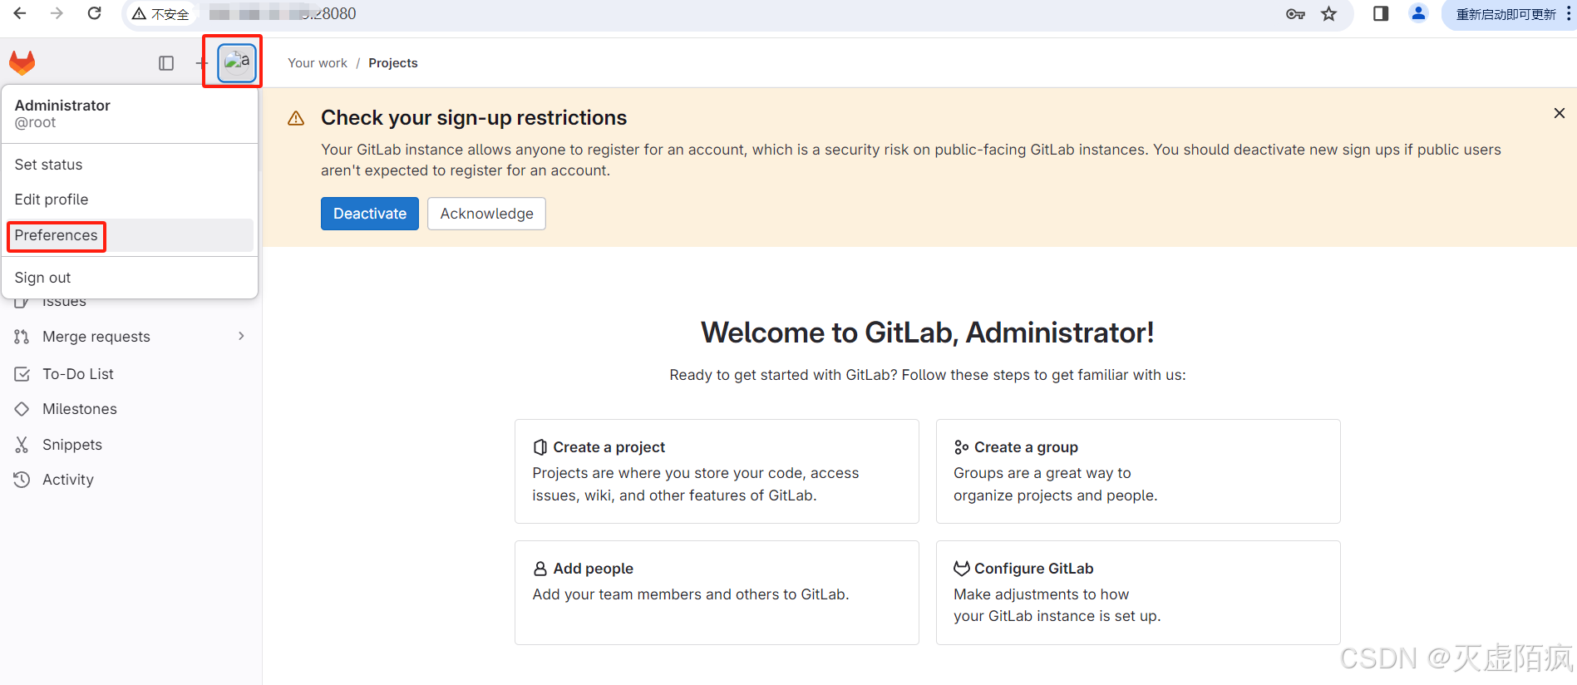Viewport: 1577px width, 685px height.
Task: Click the not secure warning icon
Action: click(x=139, y=14)
